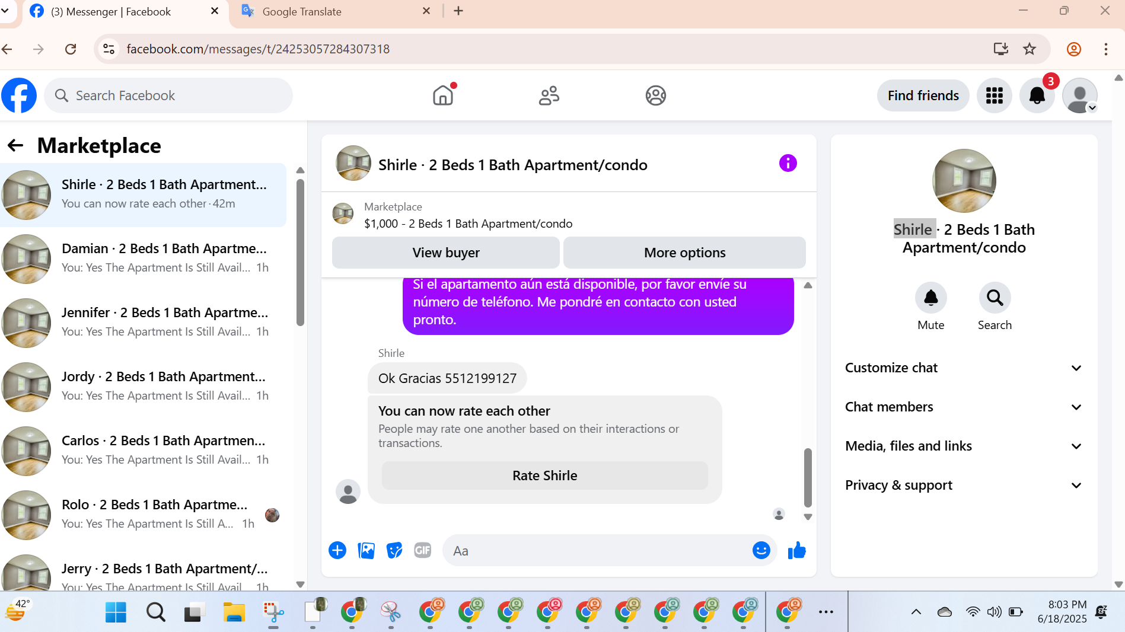Choose a GIF with the GIF icon
Viewport: 1125px width, 632px height.
tap(423, 551)
